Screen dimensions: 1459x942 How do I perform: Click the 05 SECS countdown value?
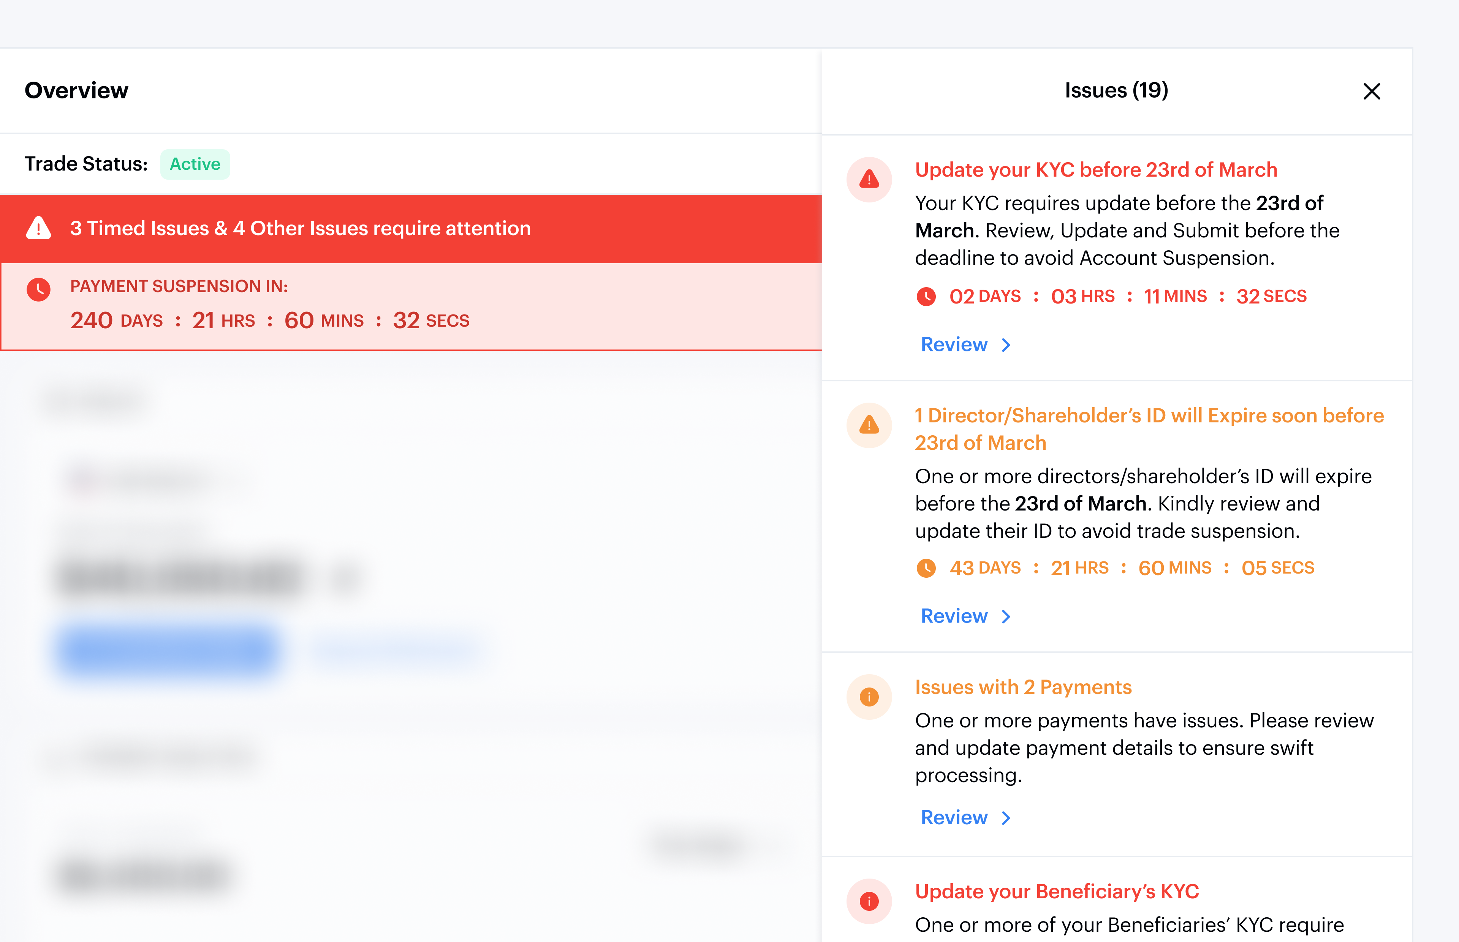(x=1278, y=568)
